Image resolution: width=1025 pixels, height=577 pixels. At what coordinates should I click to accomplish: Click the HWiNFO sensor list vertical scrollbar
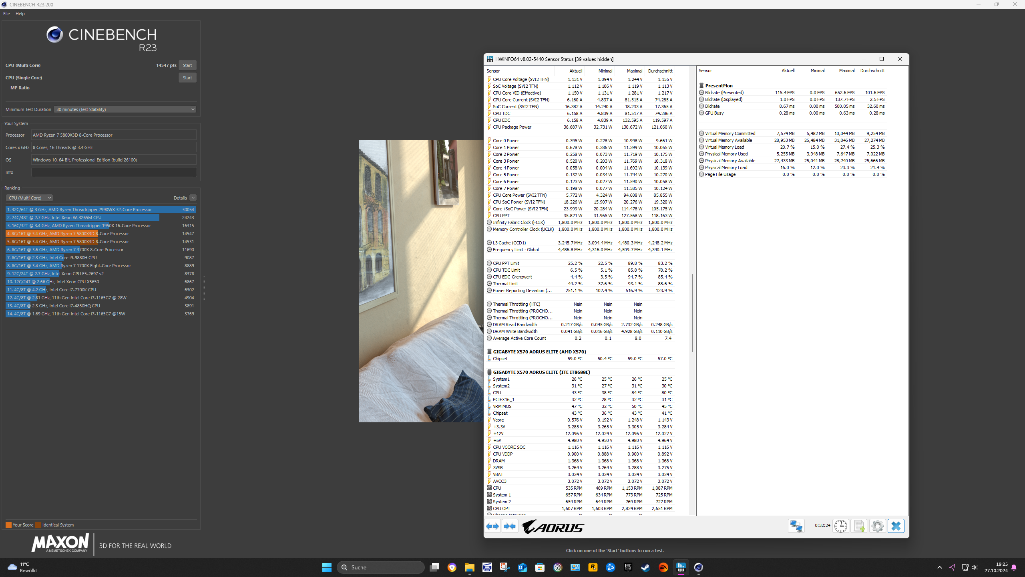(x=692, y=313)
